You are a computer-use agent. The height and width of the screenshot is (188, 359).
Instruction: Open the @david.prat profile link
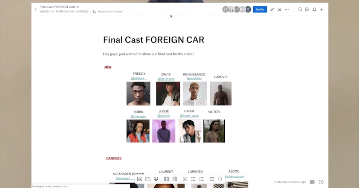pyautogui.click(x=166, y=79)
